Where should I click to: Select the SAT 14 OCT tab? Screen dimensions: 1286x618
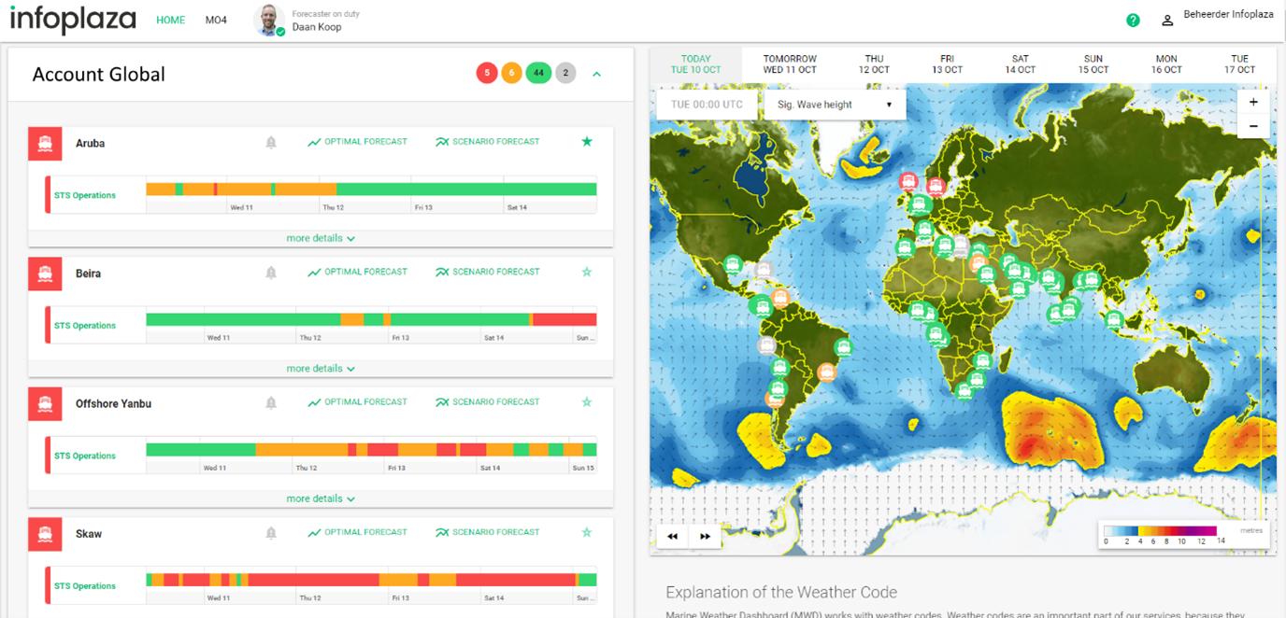[1021, 64]
